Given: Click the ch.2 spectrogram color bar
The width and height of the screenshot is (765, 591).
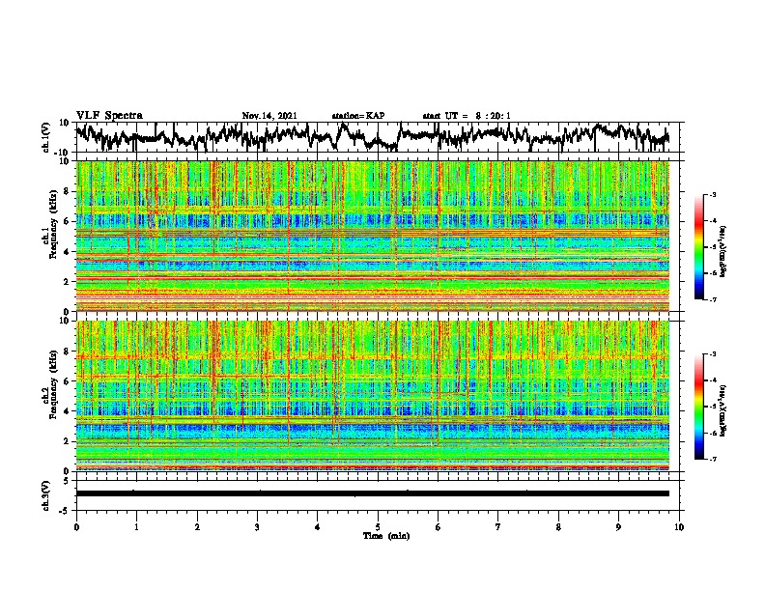Looking at the screenshot, I should [x=698, y=407].
